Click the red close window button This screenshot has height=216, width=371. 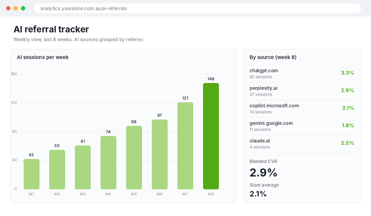click(x=8, y=8)
